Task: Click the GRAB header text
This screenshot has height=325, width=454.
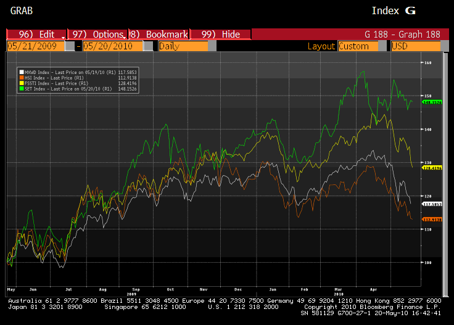Action: (22, 10)
